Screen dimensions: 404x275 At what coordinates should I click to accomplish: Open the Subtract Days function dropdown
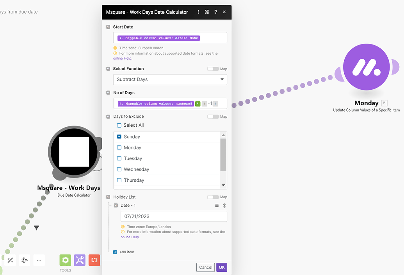click(170, 79)
